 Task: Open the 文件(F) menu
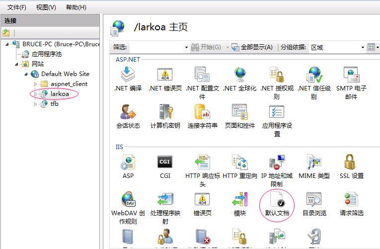point(16,7)
